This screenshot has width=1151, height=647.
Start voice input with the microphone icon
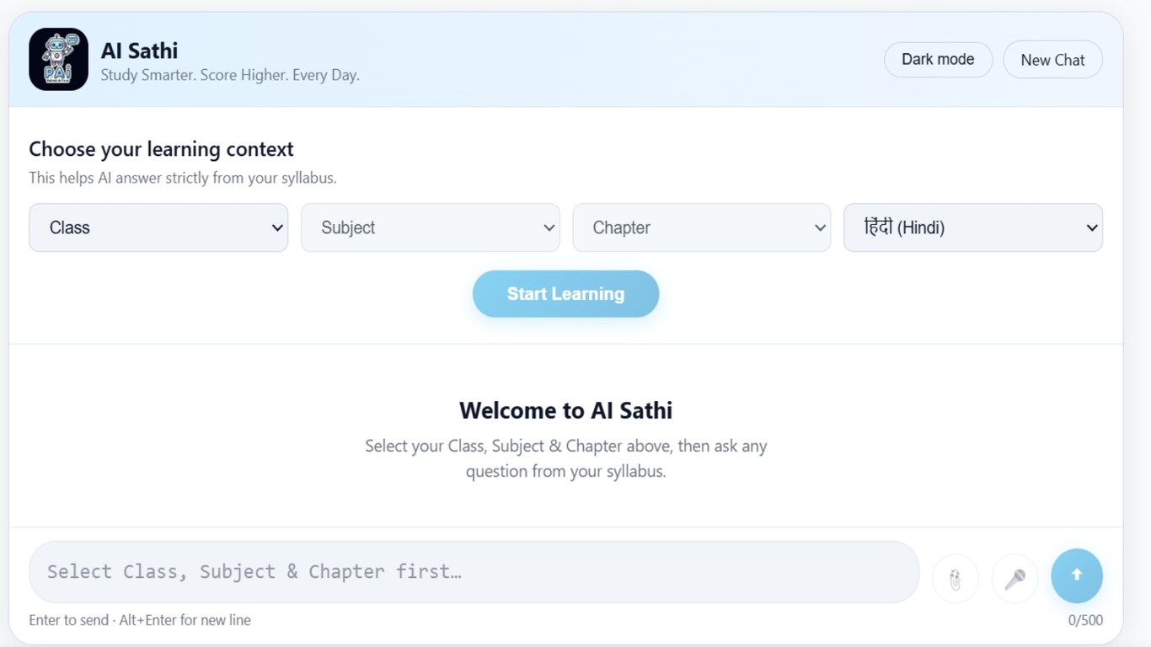(1014, 579)
